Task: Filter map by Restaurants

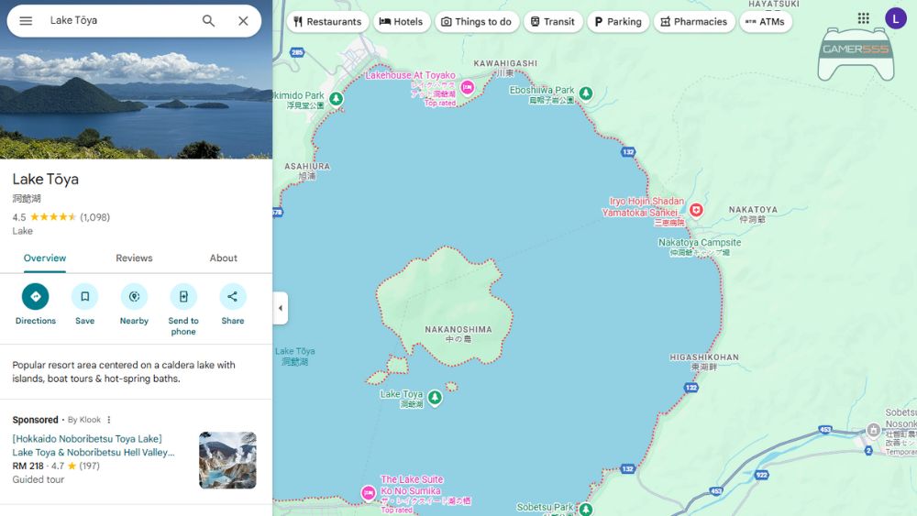Action: coord(327,22)
